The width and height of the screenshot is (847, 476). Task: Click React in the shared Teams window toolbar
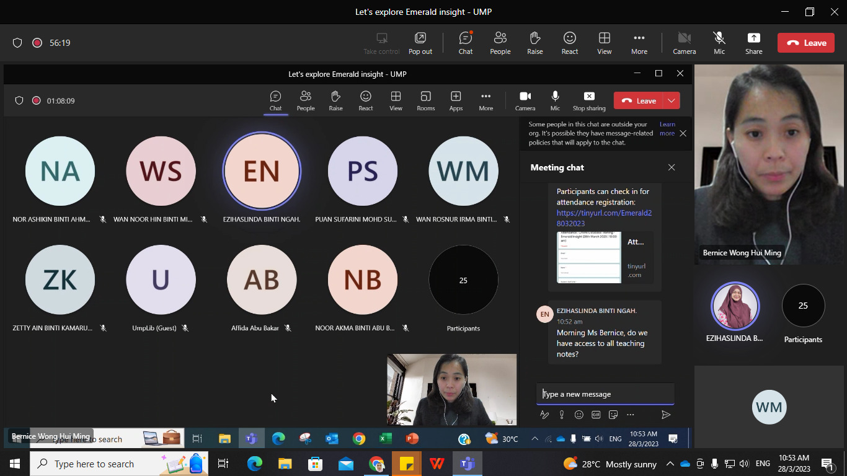(x=366, y=100)
